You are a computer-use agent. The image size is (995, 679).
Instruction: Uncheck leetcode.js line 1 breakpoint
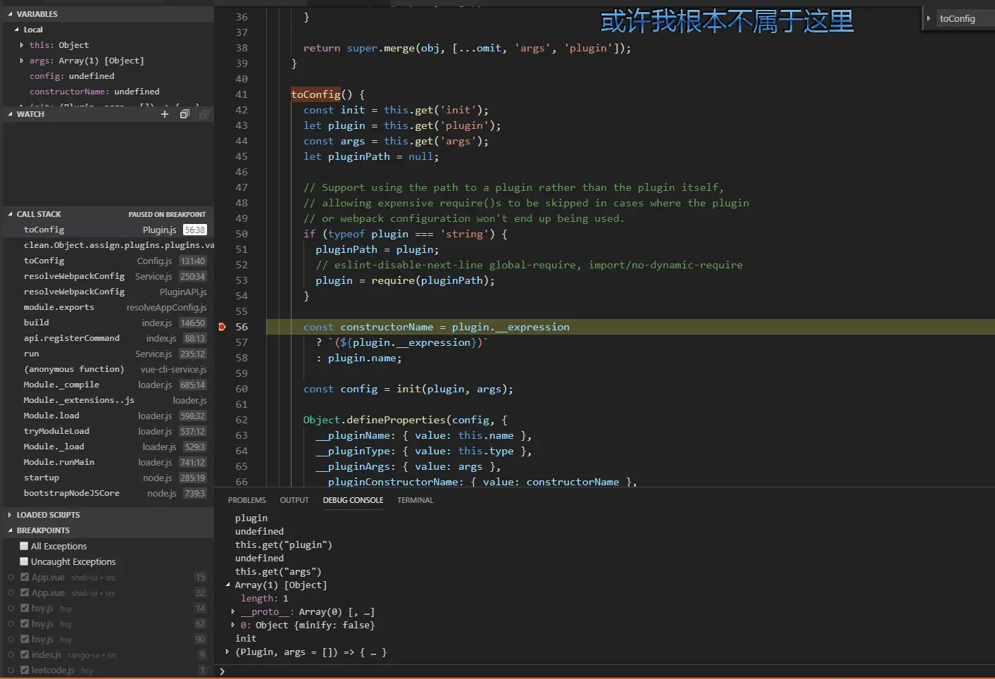click(25, 671)
